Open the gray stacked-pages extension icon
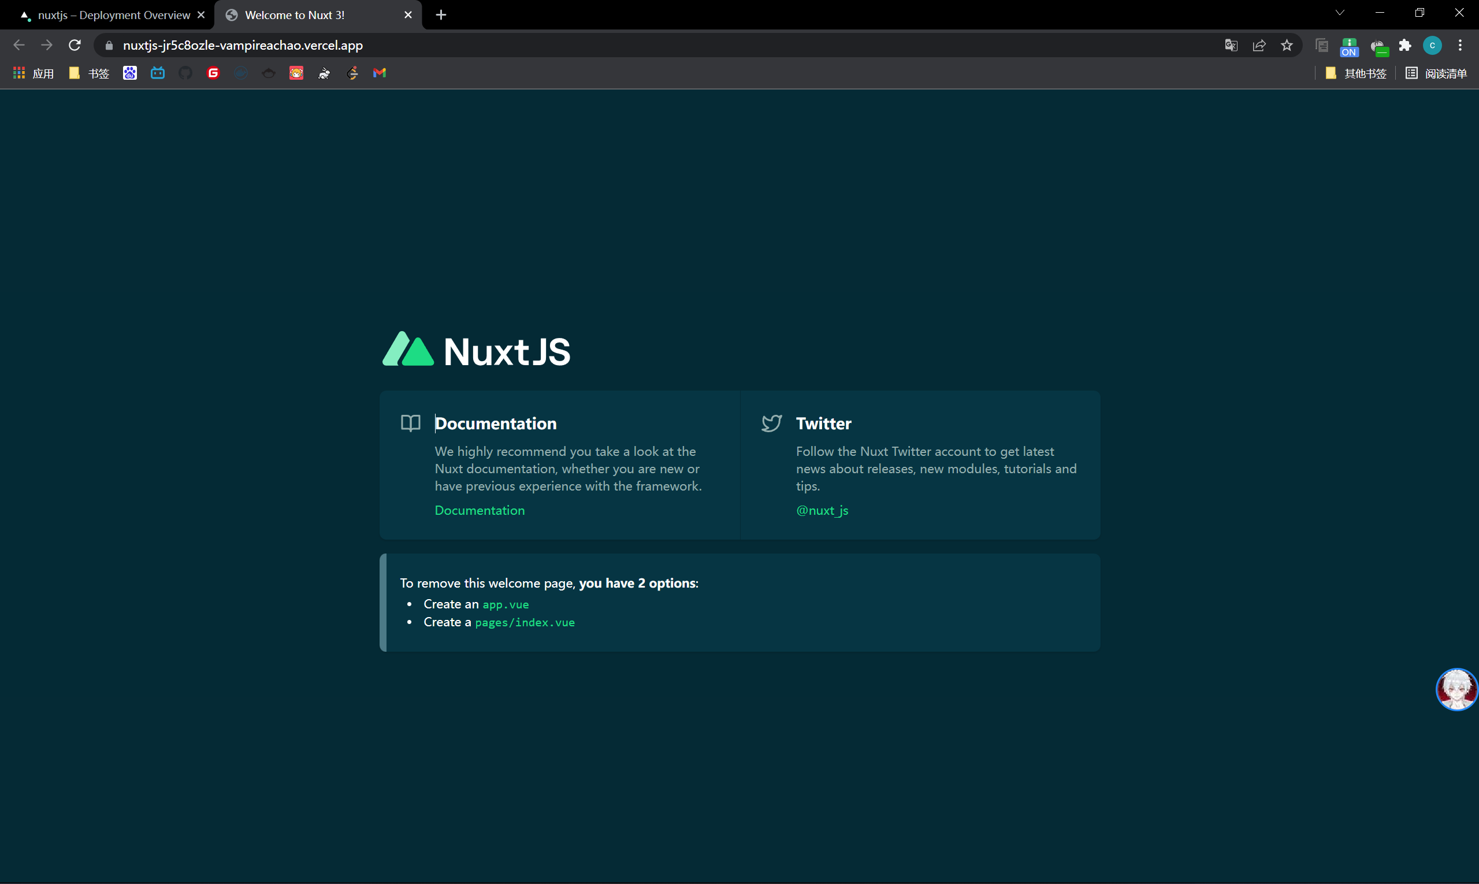Viewport: 1479px width, 884px height. (1321, 45)
